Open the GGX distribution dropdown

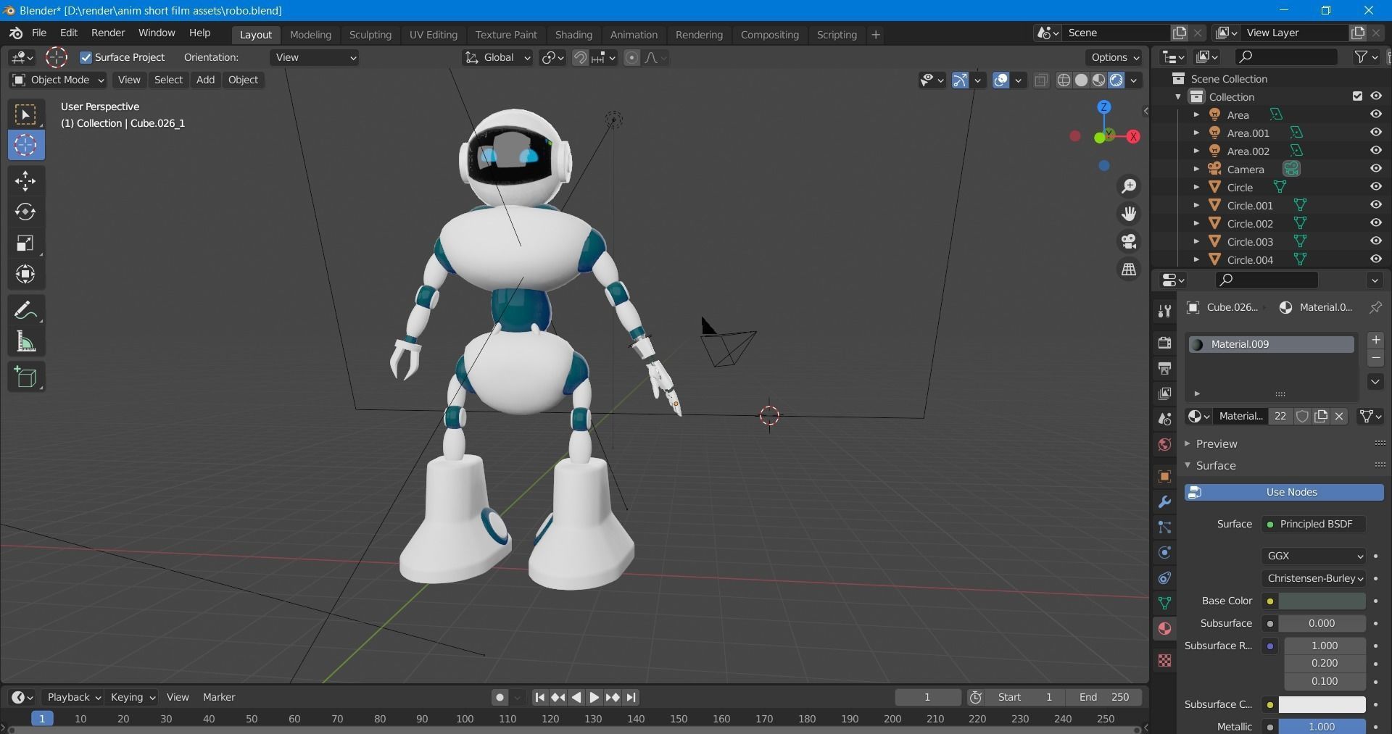pos(1314,556)
